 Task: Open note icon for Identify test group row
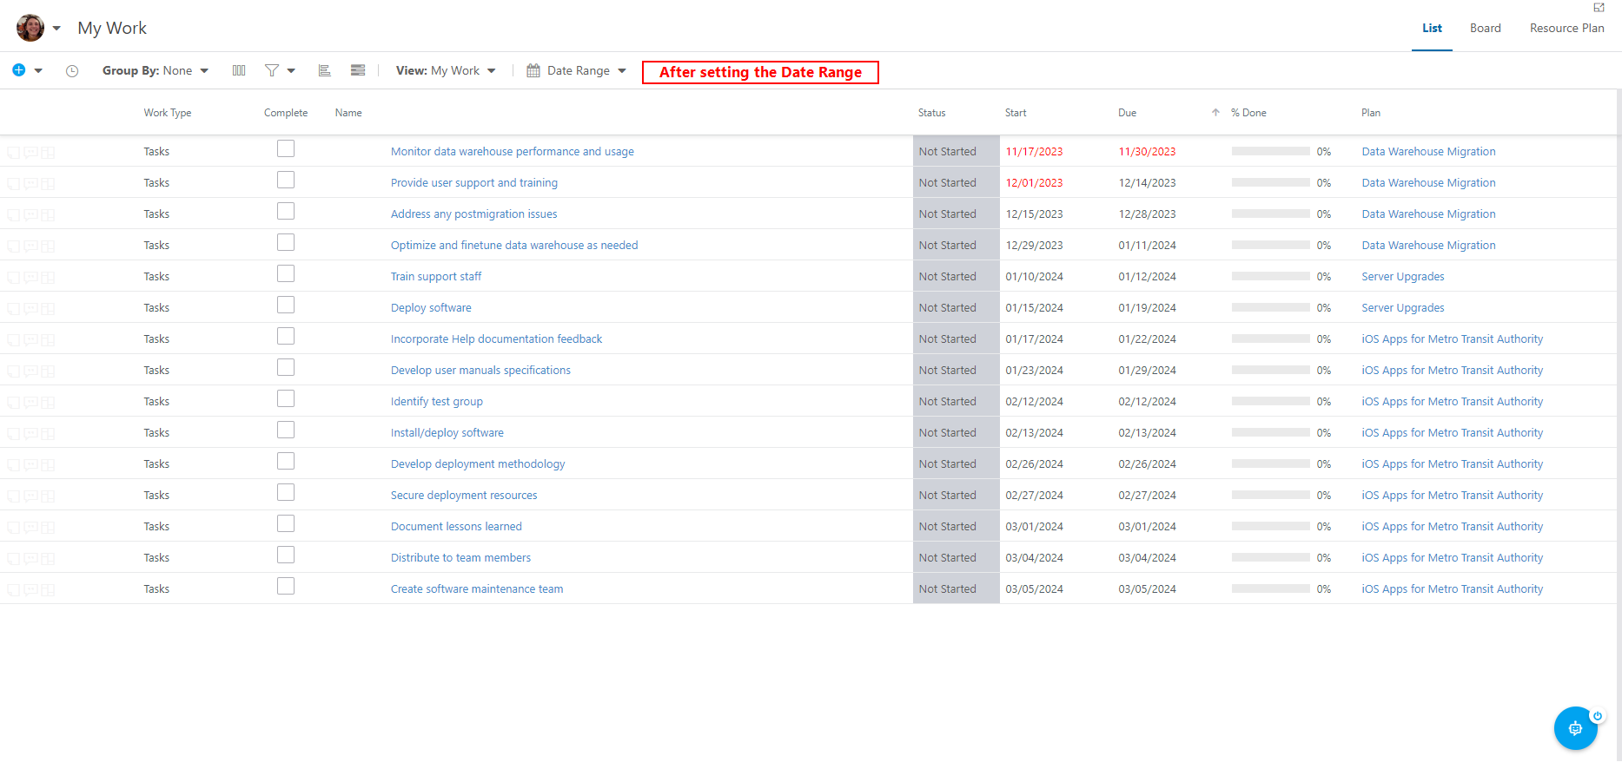(13, 402)
